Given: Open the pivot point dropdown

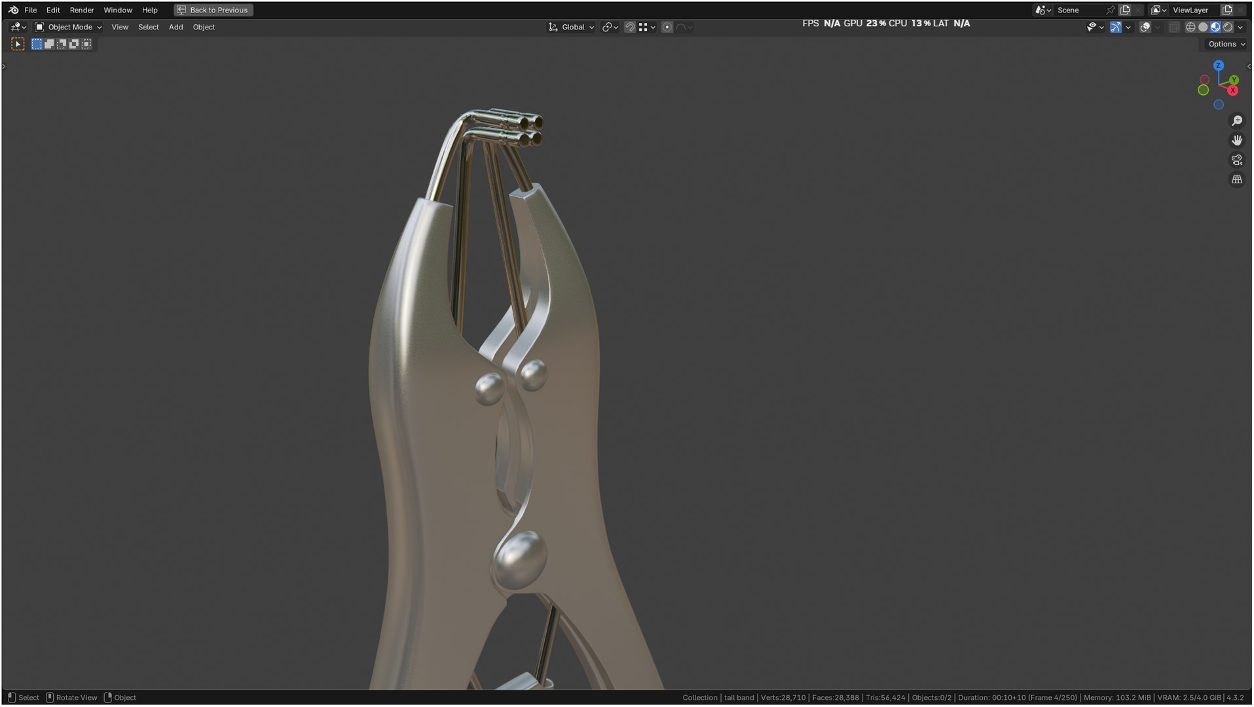Looking at the screenshot, I should click(610, 27).
